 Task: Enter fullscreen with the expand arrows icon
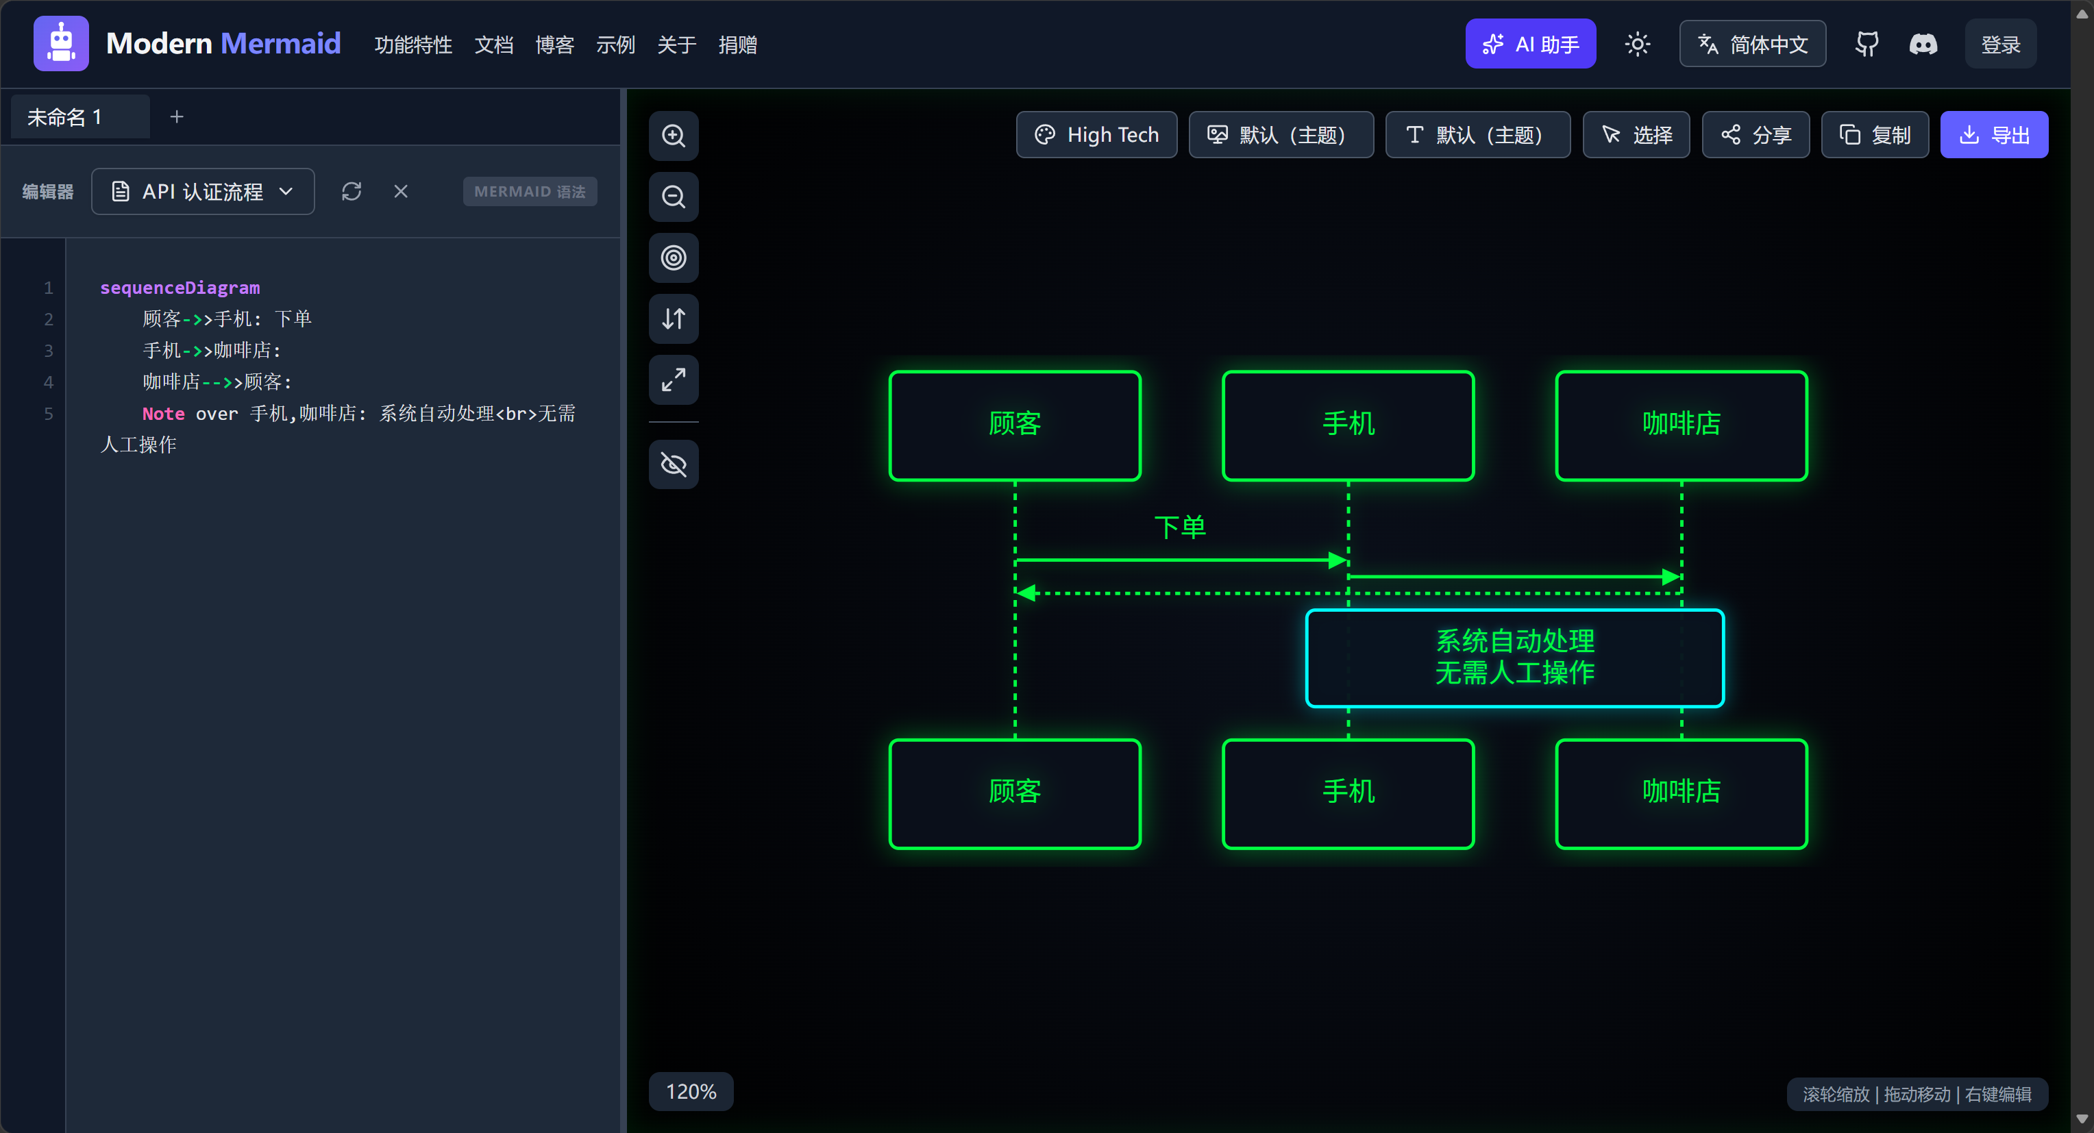click(x=673, y=379)
